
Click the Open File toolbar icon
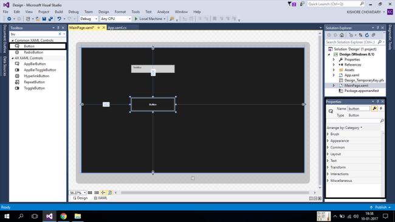(x=38, y=19)
